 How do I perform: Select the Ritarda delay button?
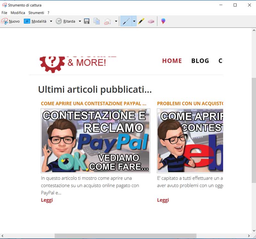(65, 21)
